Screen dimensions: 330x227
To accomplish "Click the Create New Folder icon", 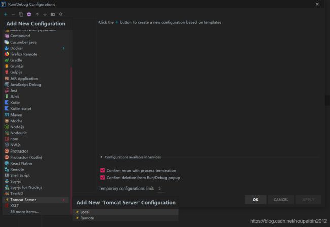I will tap(53, 14).
